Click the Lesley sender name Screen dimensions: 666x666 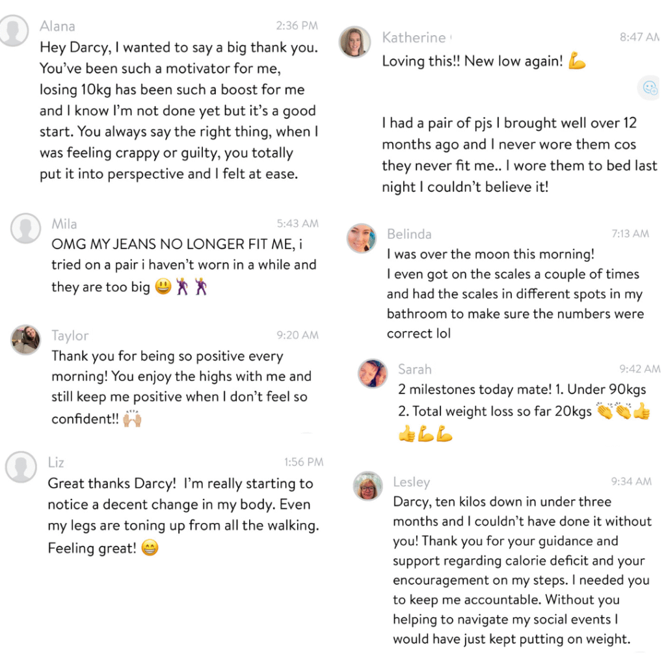point(411,482)
